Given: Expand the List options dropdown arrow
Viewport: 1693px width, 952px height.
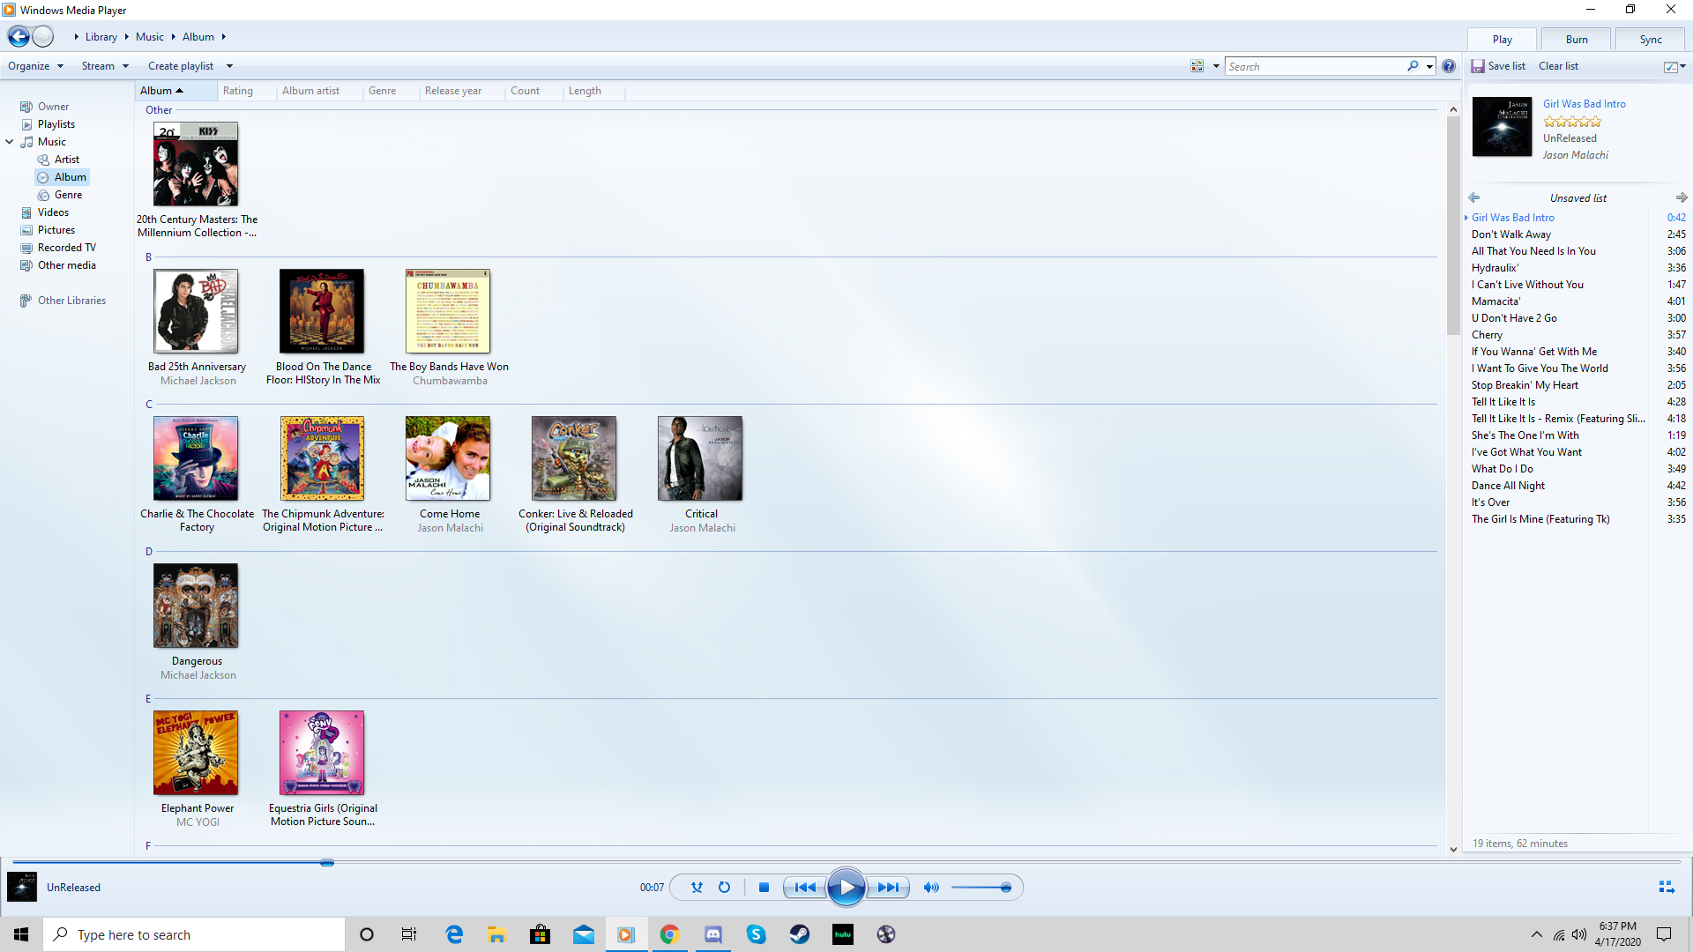Looking at the screenshot, I should click(1682, 66).
